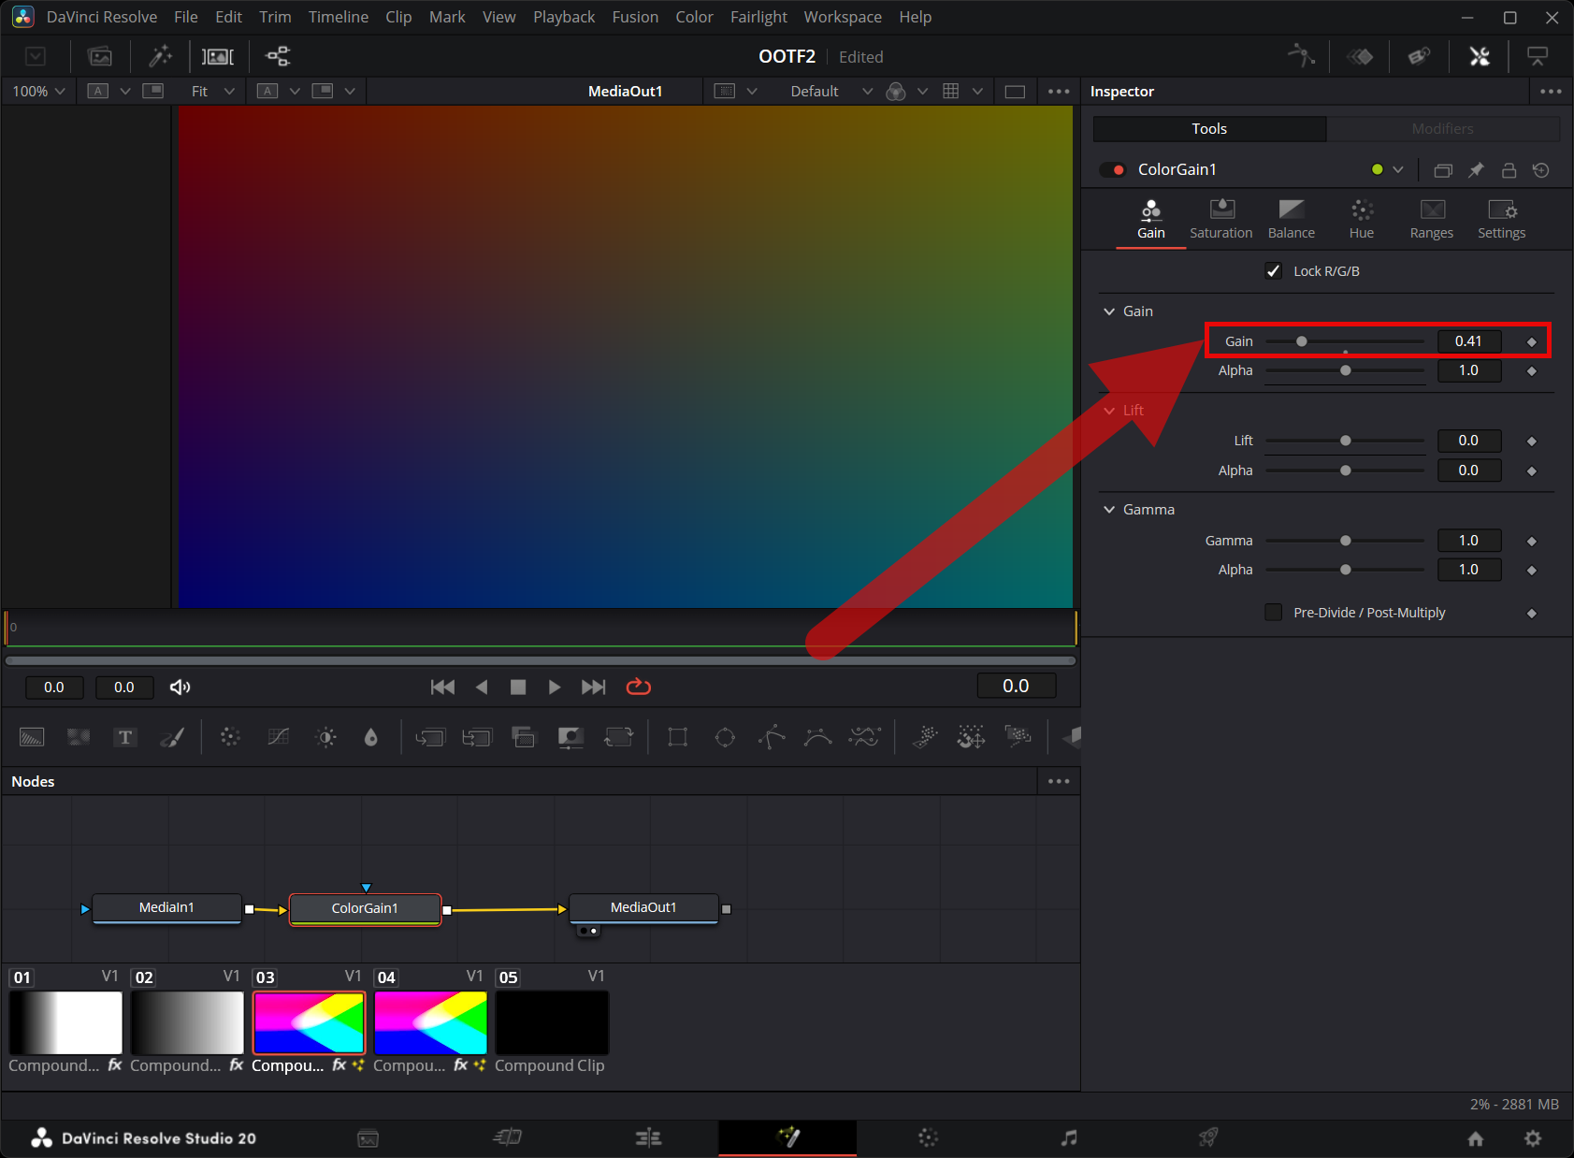Open the viewer options three-dot menu
Image resolution: width=1574 pixels, height=1158 pixels.
click(x=1059, y=91)
